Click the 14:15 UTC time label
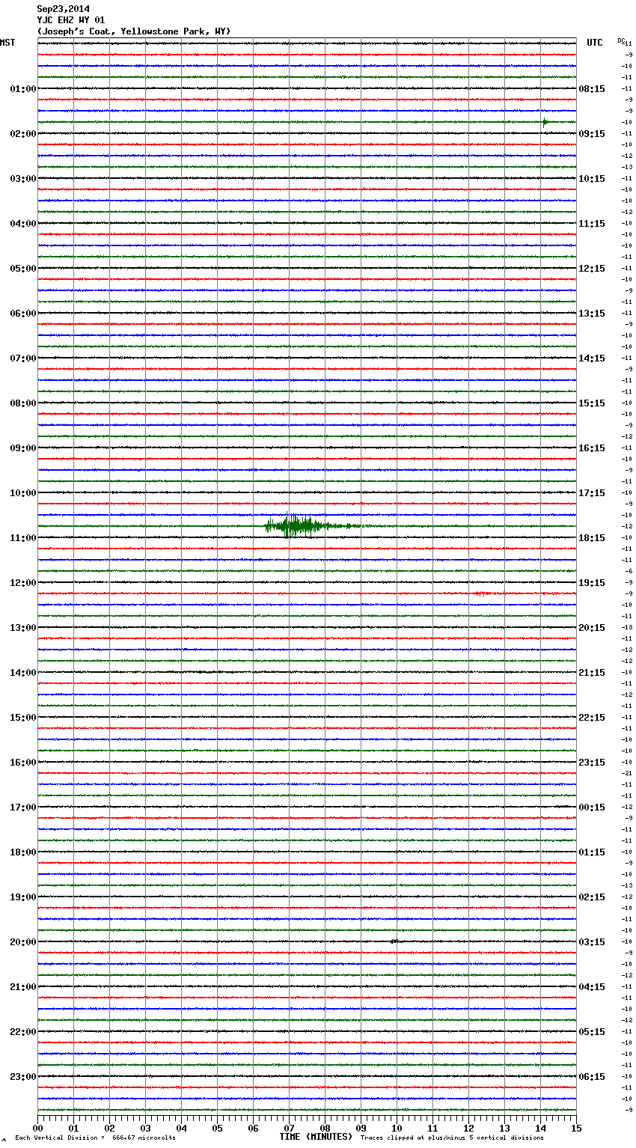Image resolution: width=636 pixels, height=1148 pixels. click(592, 358)
